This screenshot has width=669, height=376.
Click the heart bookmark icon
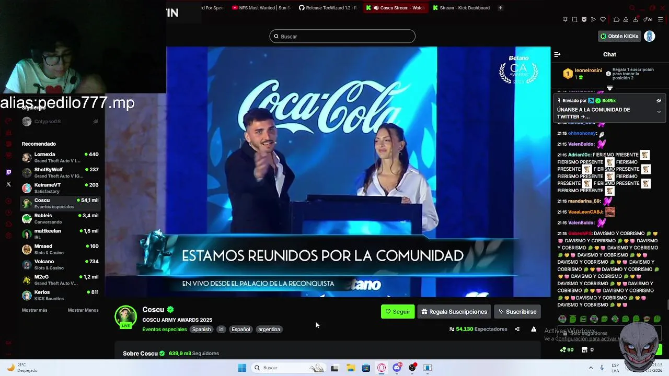click(603, 19)
